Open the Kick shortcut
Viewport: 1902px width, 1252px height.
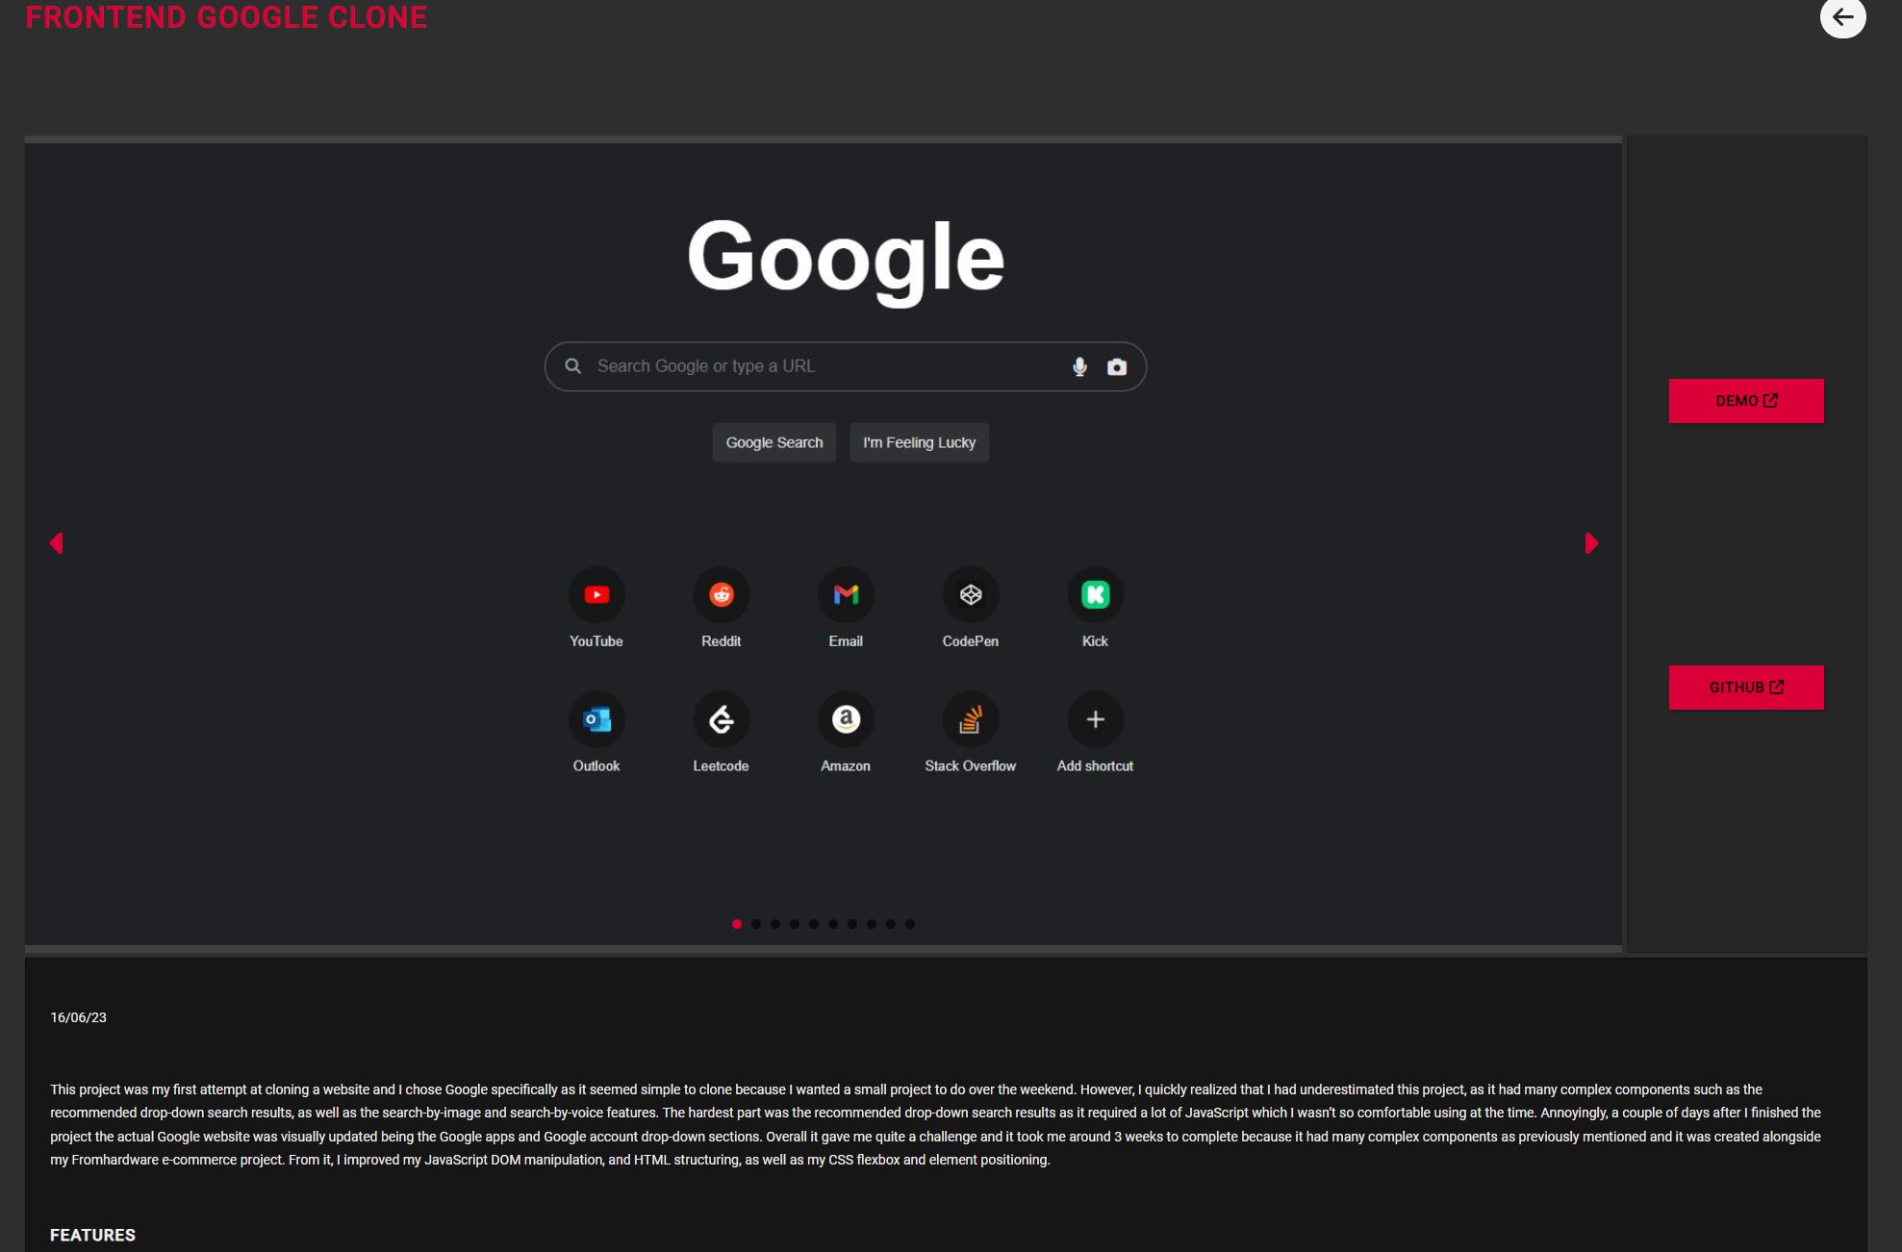(1095, 608)
